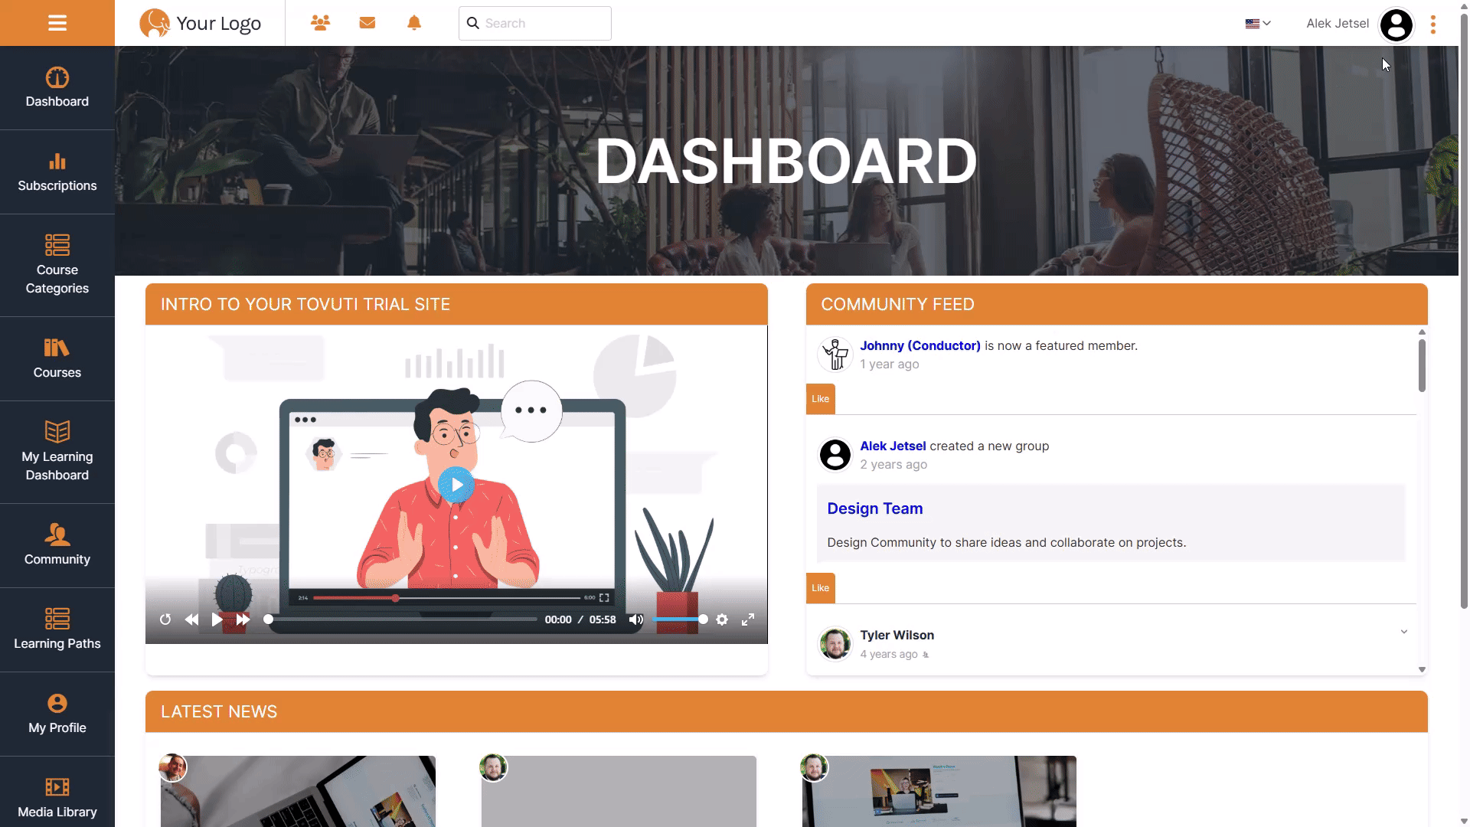The width and height of the screenshot is (1470, 827).
Task: Open video settings gear icon
Action: tap(722, 619)
